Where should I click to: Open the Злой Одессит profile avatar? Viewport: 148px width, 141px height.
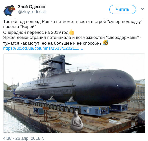(x=9, y=11)
